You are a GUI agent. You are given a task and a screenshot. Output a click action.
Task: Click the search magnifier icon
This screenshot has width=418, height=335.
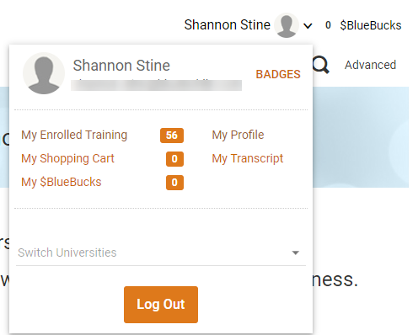(x=321, y=65)
